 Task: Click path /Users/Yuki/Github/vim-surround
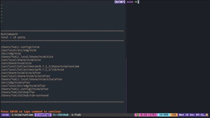coord(25,95)
